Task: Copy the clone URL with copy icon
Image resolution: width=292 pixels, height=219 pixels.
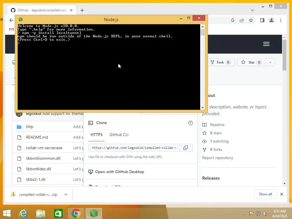Action: click(x=186, y=148)
